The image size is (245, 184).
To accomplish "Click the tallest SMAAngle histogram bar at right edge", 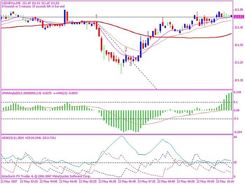I will pos(231,101).
